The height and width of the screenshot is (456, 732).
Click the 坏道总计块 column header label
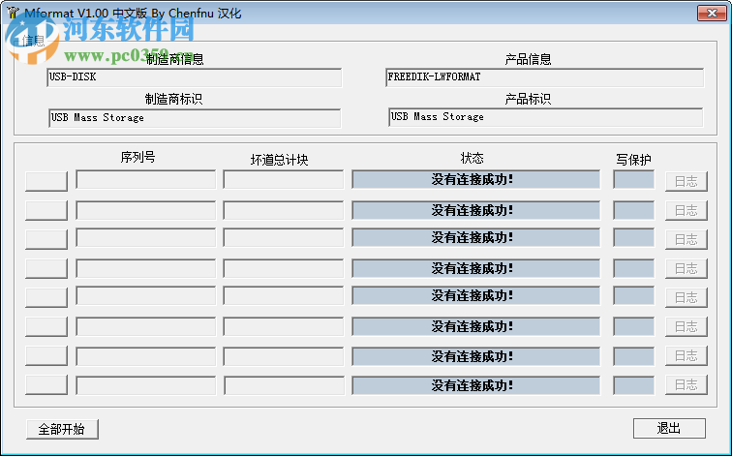pyautogui.click(x=279, y=160)
